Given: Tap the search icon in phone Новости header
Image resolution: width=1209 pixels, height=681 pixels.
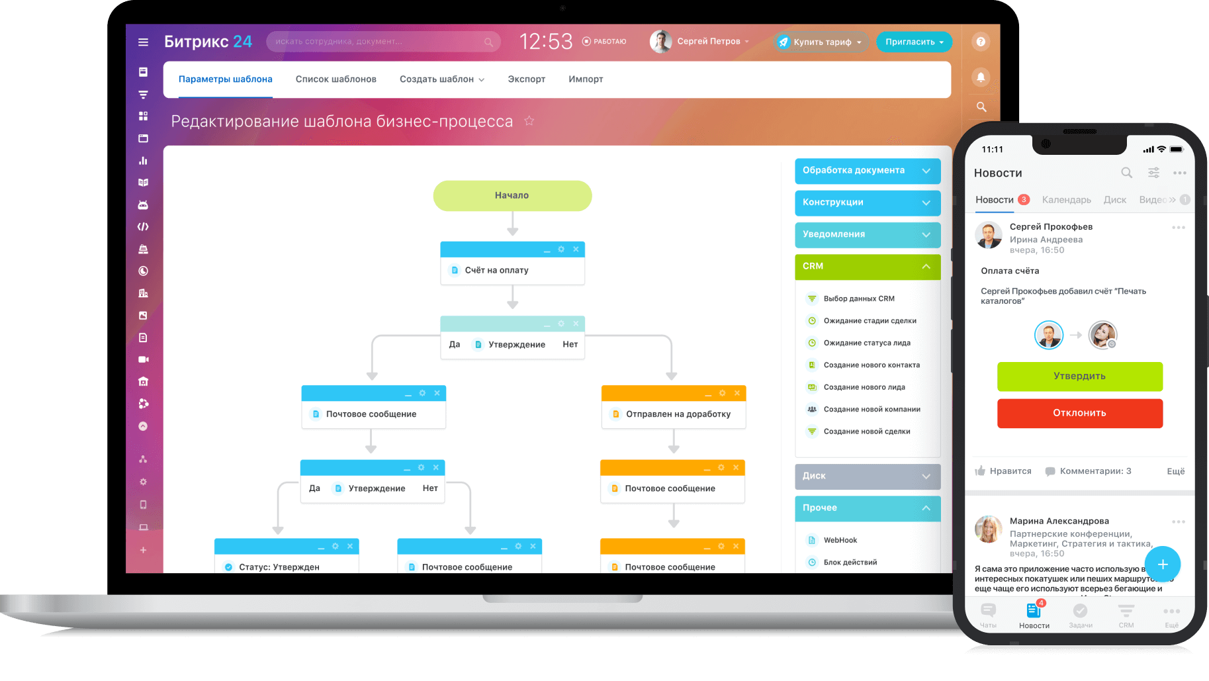Looking at the screenshot, I should tap(1126, 173).
